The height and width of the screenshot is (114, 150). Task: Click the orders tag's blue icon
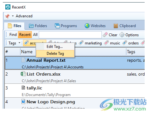point(125,43)
